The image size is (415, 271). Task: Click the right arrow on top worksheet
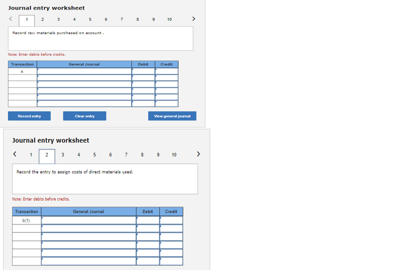[193, 19]
